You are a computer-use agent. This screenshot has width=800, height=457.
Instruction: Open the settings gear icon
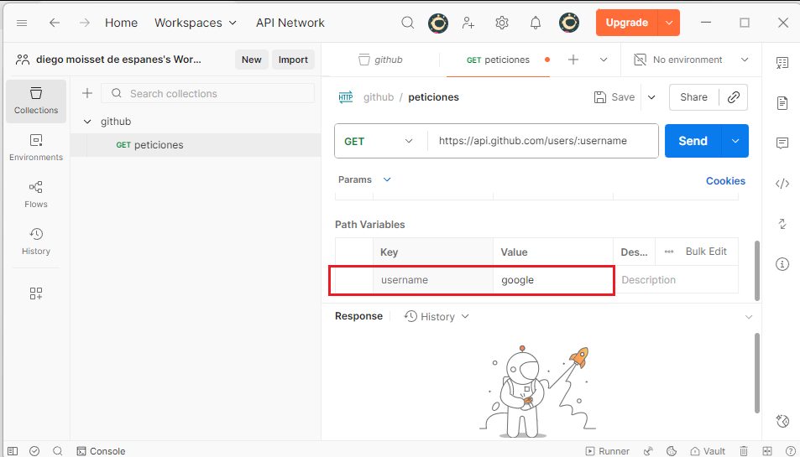[x=502, y=23]
